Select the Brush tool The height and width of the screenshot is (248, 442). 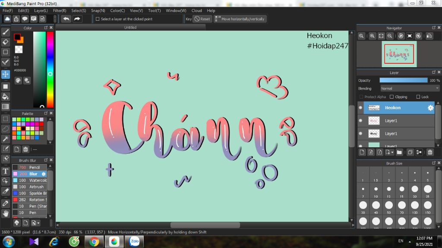pos(5,32)
